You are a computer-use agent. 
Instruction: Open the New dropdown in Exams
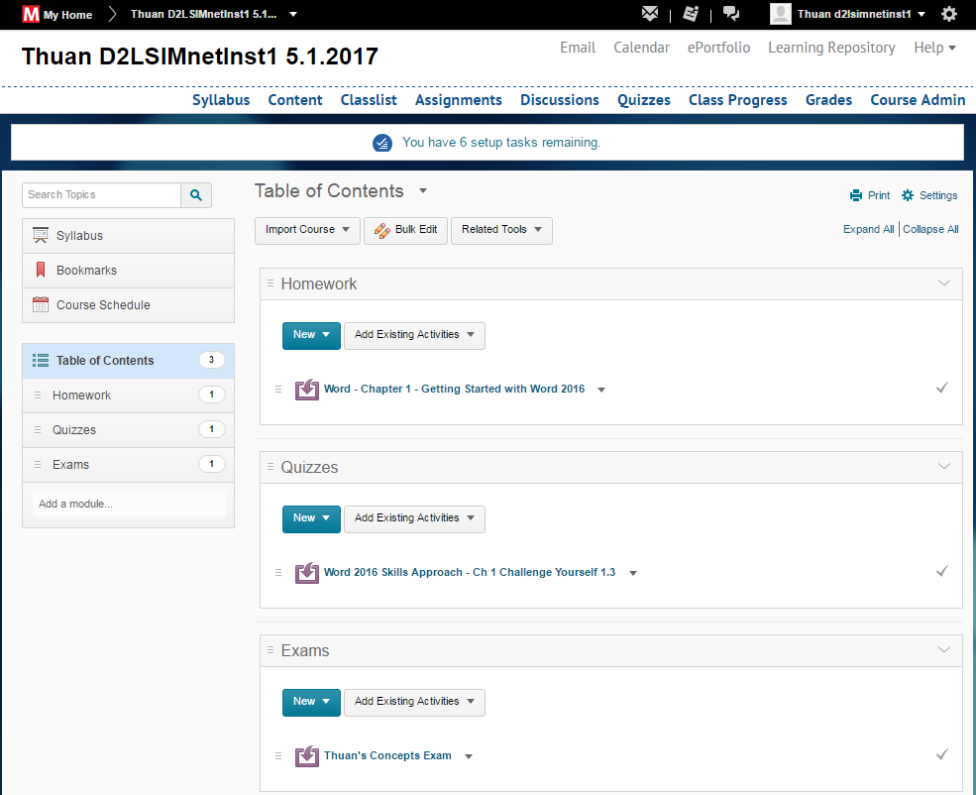click(x=311, y=702)
